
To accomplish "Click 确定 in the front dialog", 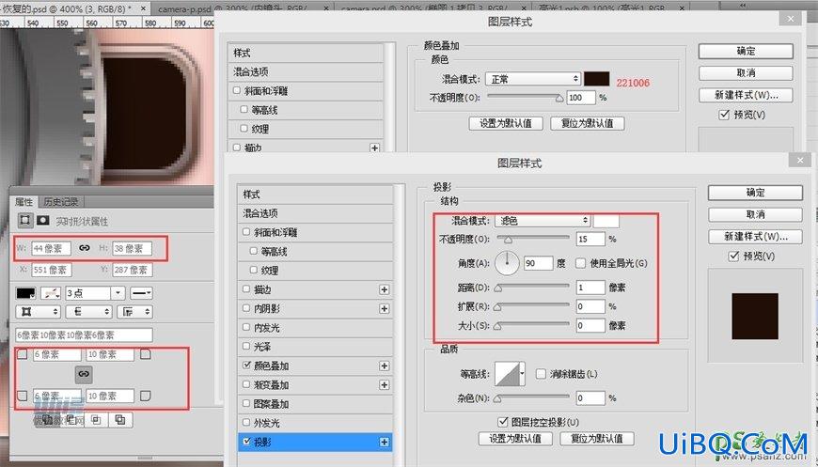I will 755,193.
